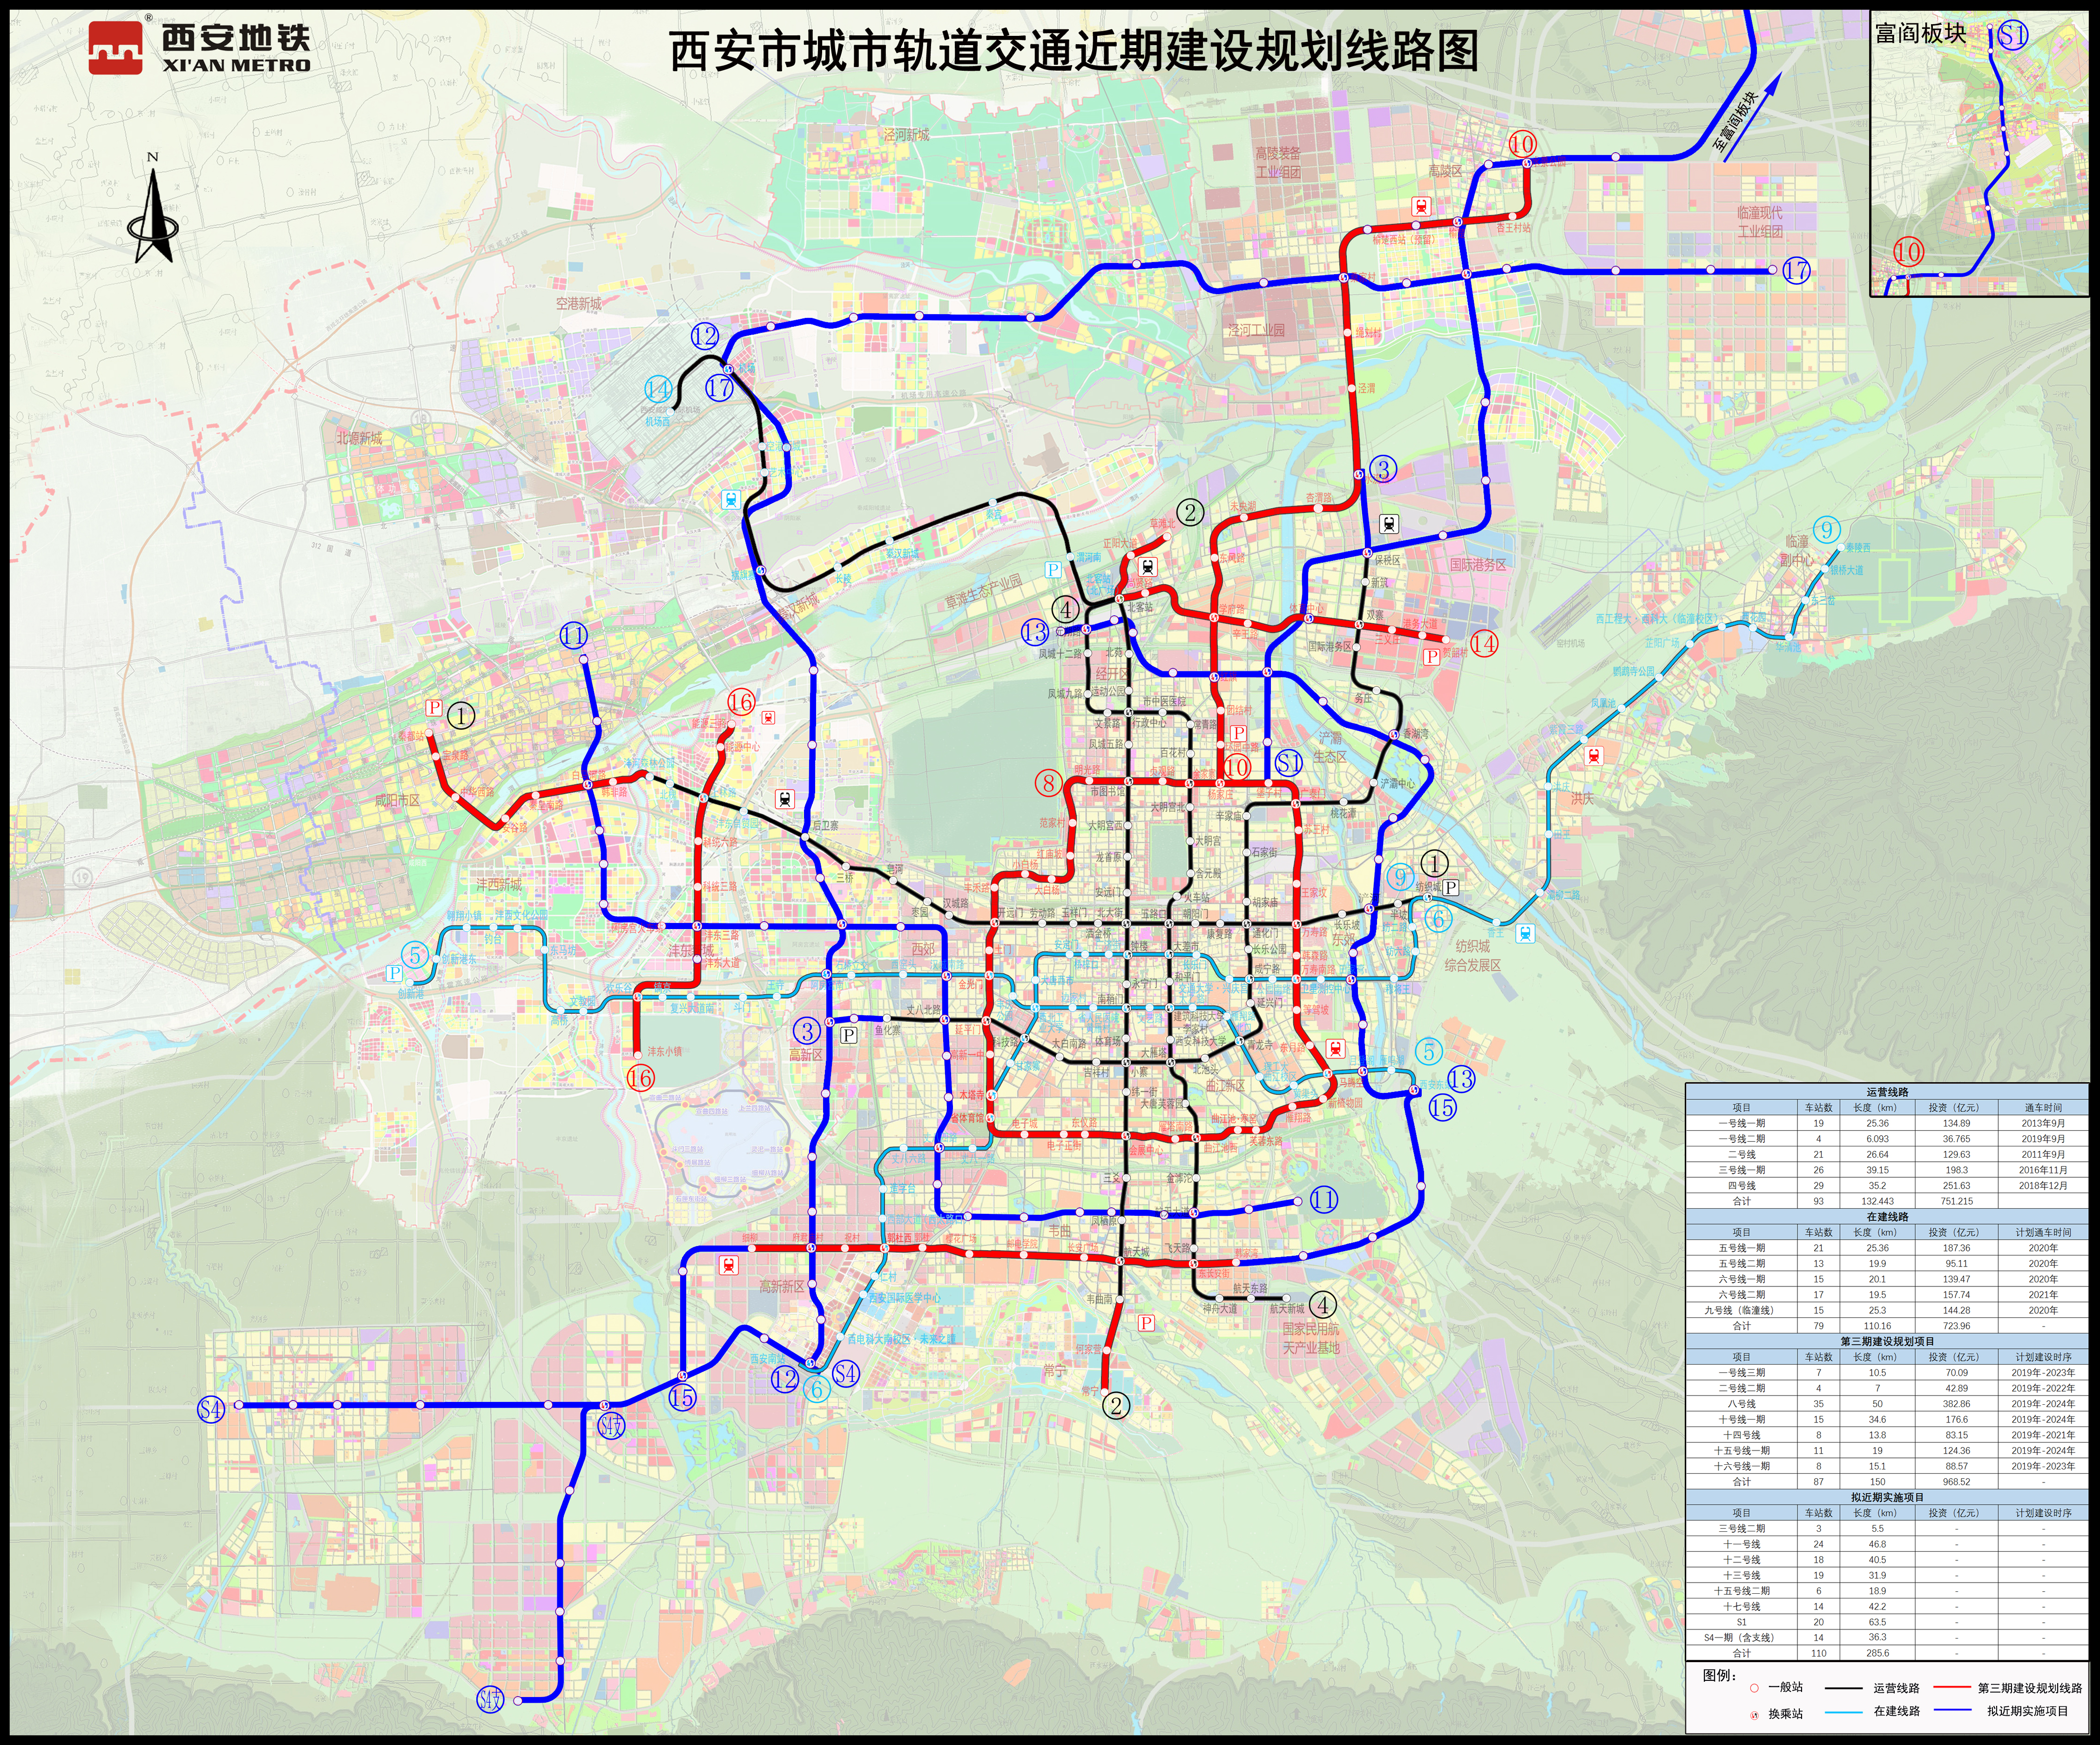Screen dimensions: 2100x1745
Task: Select the 八号线 row in the table
Action: tap(1742, 1404)
